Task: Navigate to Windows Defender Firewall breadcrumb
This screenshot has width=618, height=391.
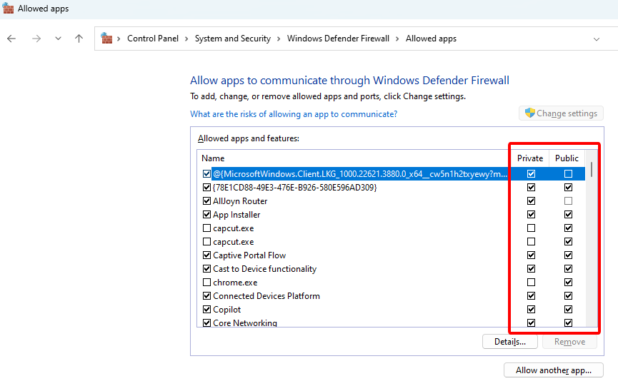Action: [x=338, y=39]
